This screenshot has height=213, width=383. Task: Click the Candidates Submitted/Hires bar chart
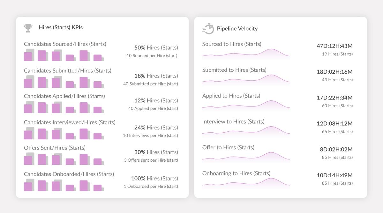point(64,82)
